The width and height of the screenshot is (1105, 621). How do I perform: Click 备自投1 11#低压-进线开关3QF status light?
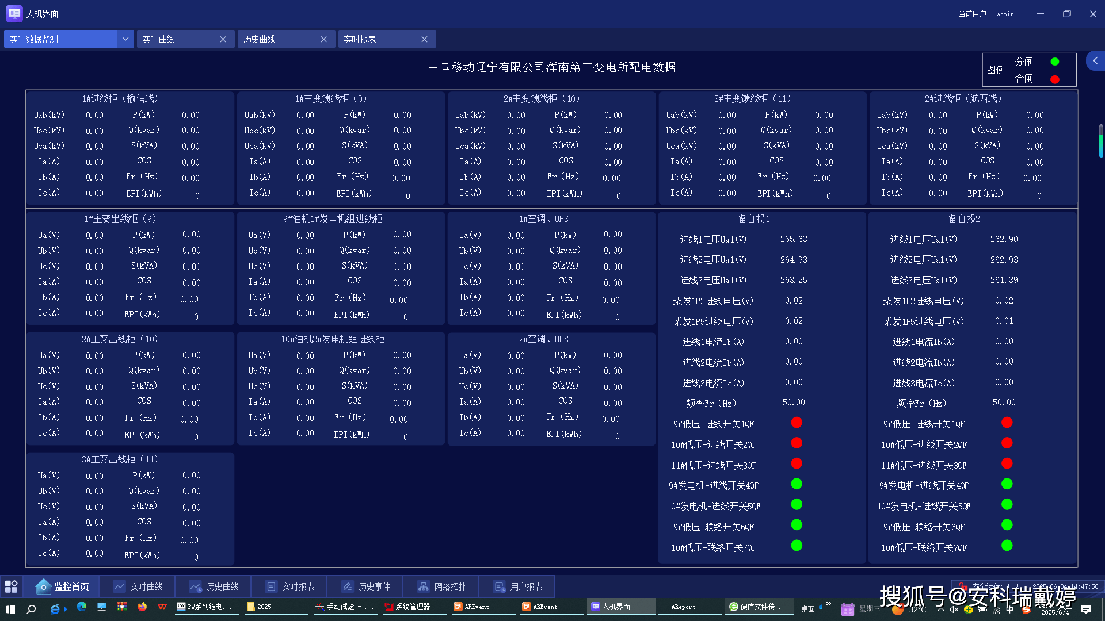click(x=797, y=463)
